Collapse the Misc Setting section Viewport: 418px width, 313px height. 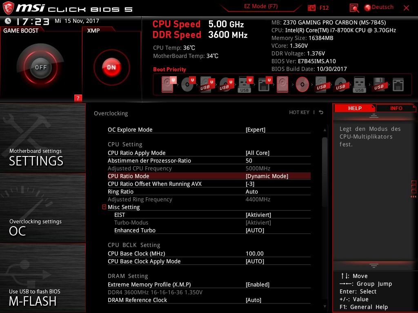pyautogui.click(x=104, y=207)
